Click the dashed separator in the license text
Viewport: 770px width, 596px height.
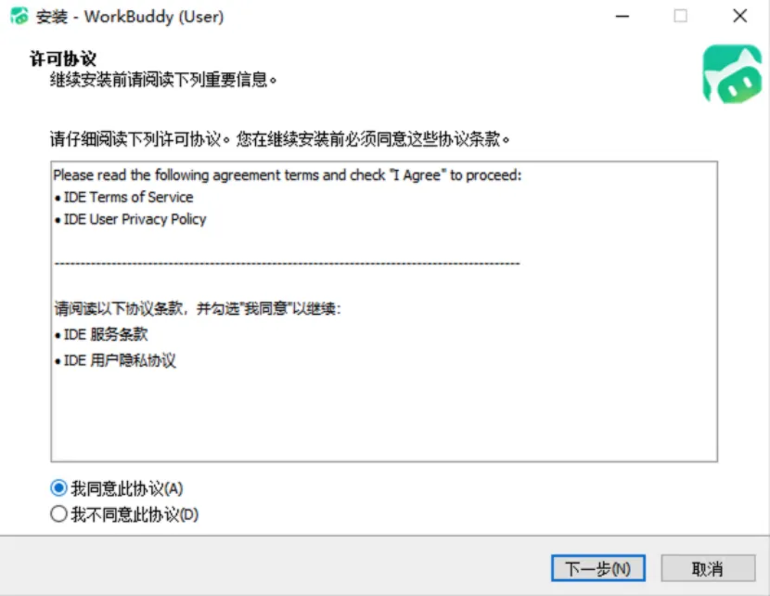click(x=287, y=264)
